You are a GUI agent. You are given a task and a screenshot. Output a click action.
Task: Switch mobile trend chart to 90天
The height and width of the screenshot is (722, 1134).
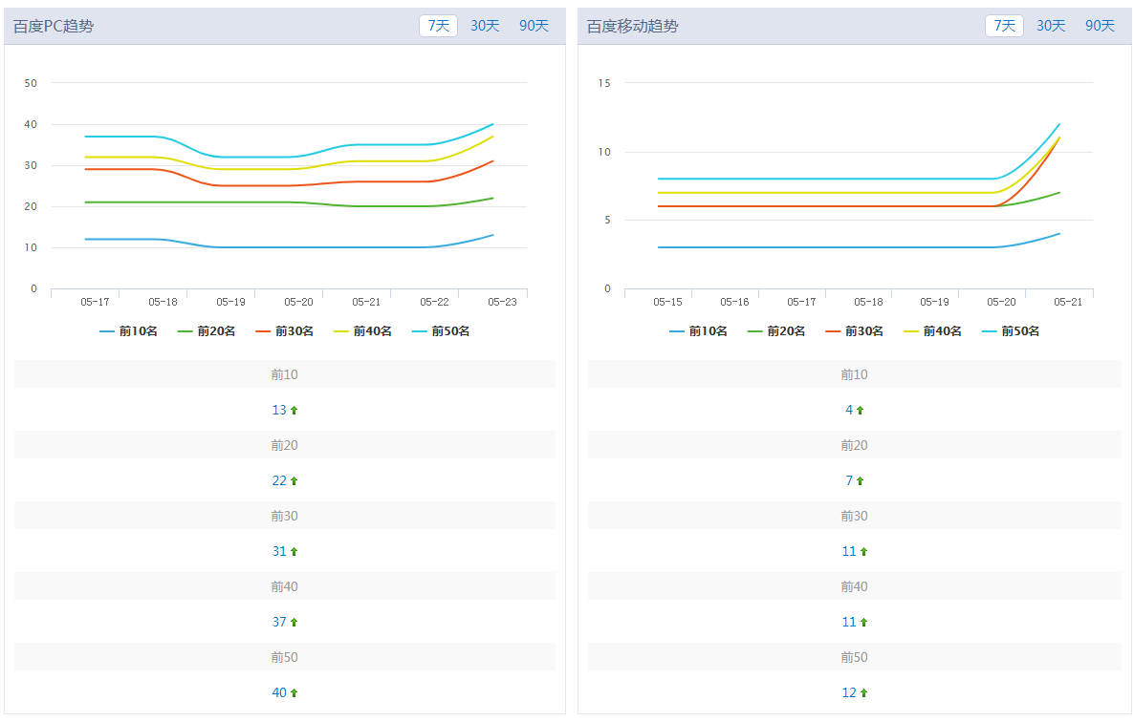point(1100,26)
